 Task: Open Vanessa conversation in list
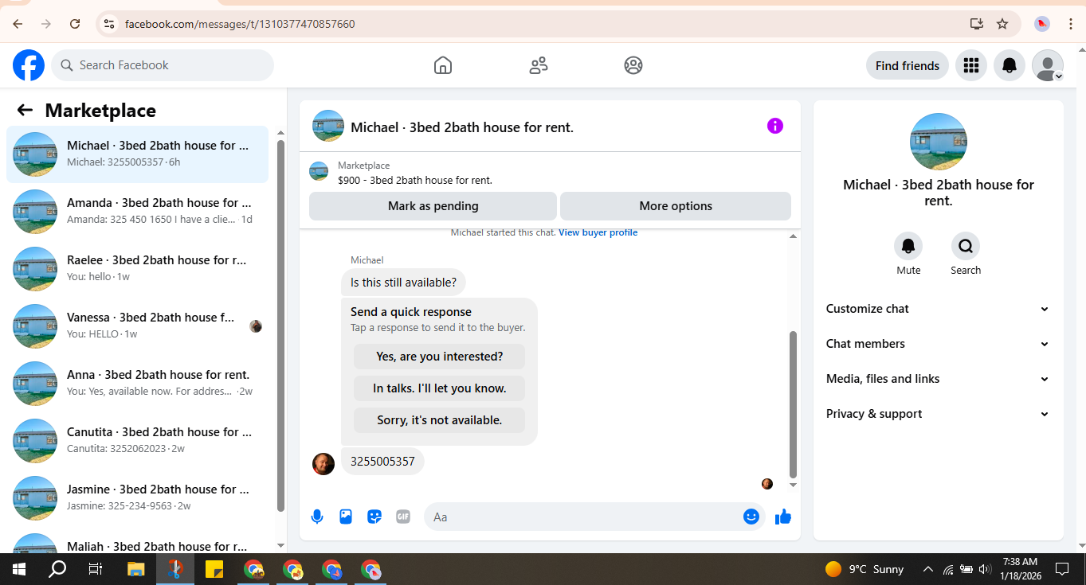(137, 326)
